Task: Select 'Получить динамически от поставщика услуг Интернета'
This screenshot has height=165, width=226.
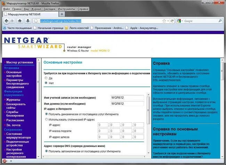Action: click(46, 114)
